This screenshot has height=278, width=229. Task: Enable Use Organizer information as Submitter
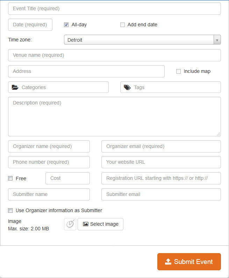click(x=10, y=211)
